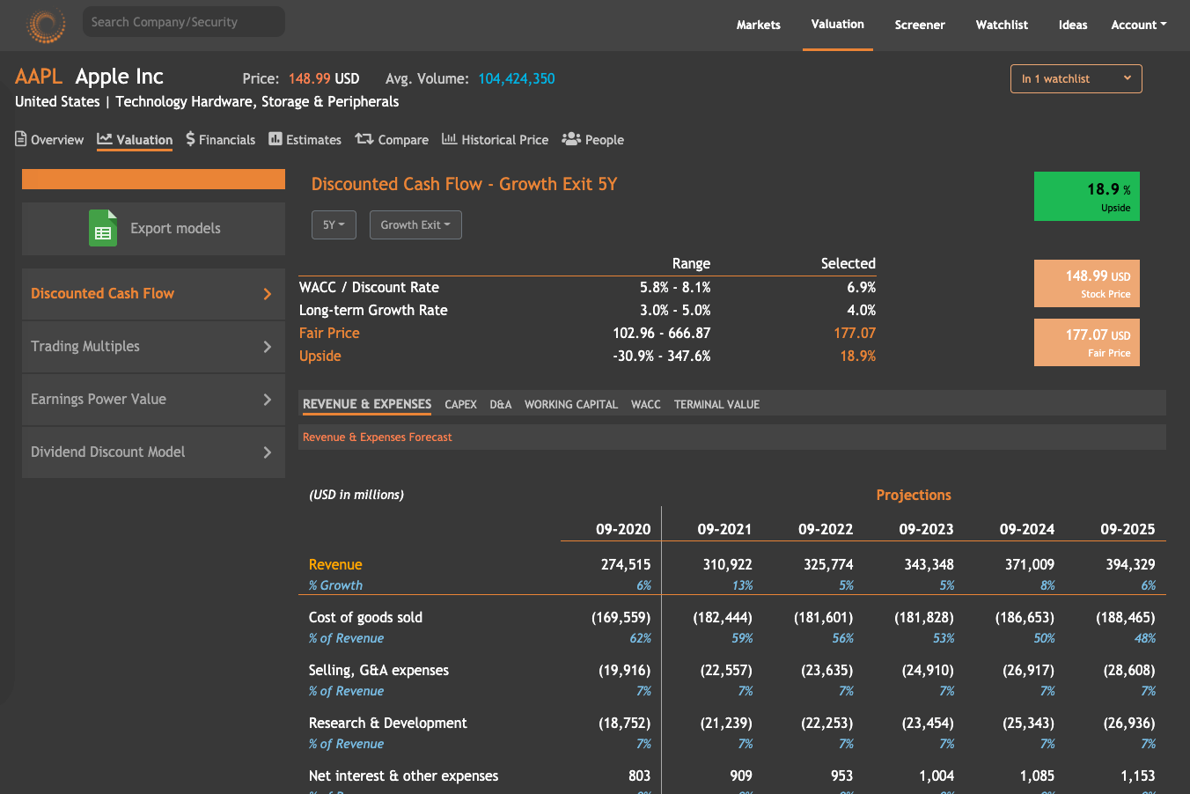Select the TERMINAL VALUE tab
Image resolution: width=1190 pixels, height=794 pixels.
716,404
